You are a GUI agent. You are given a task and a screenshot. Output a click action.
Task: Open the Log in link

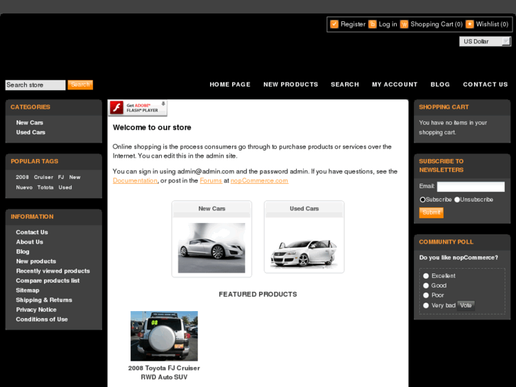(388, 24)
